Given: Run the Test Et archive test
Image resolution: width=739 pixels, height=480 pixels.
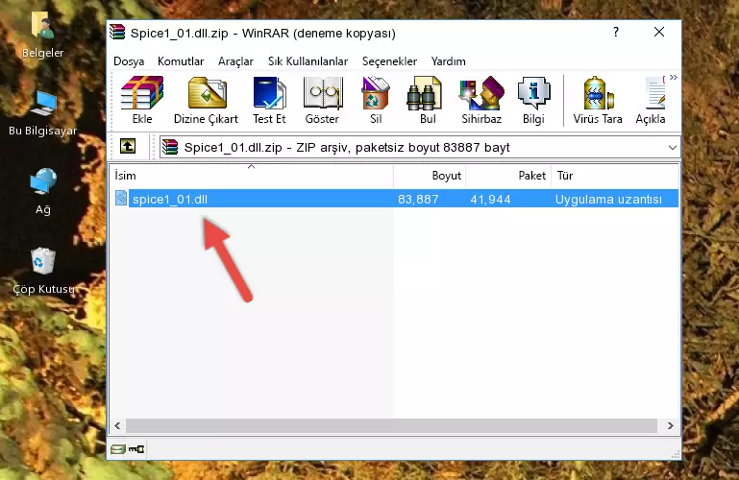Looking at the screenshot, I should coord(269,100).
